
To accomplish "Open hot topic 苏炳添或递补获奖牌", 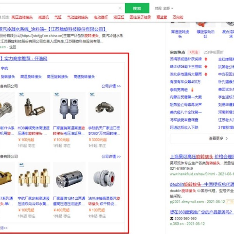I will click(186, 59).
